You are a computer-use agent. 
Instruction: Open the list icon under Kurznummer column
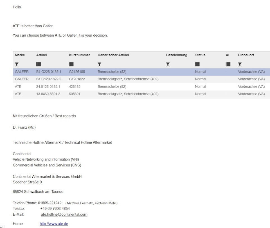(71, 64)
